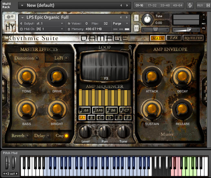Screen dimensions: 211x178
Task: Click the loop Tune knob below sequencer
Action: coord(123,132)
